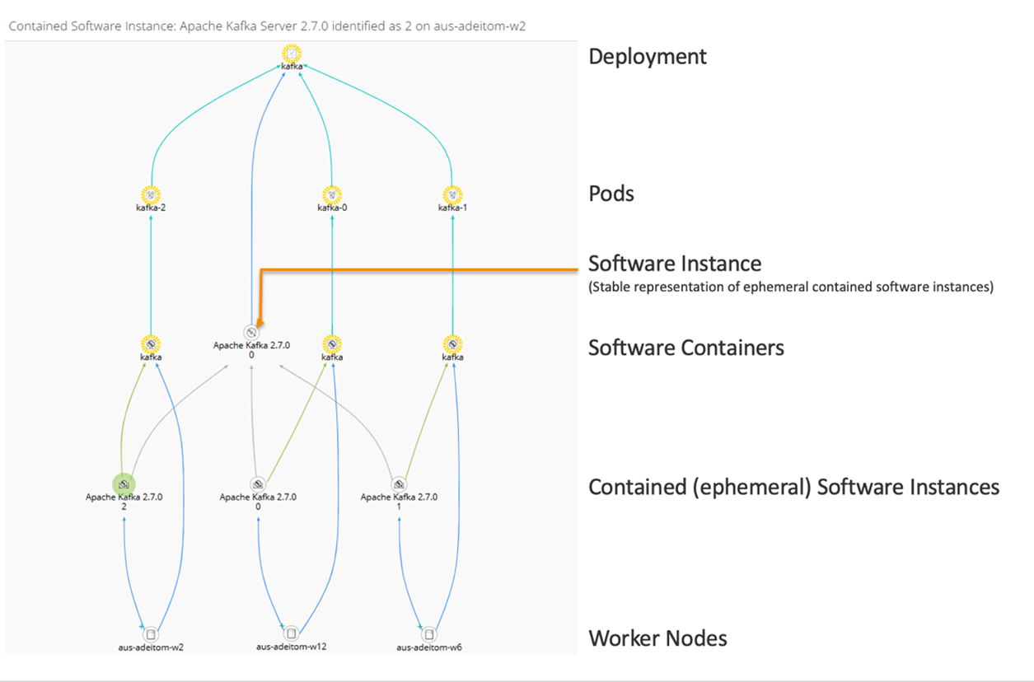Image resolution: width=1034 pixels, height=682 pixels.
Task: Click the 'Apache Kafka 2.7.0 1' label text
Action: 399,502
